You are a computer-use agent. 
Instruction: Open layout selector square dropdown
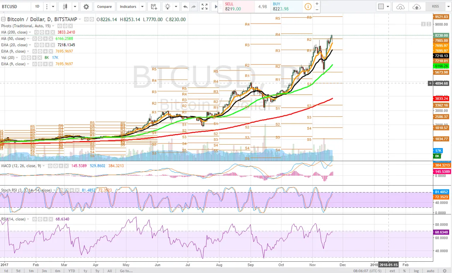pos(383,7)
